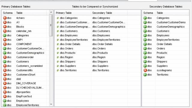
Task: Select Shippers in Secondary Database Tables
Action: pos(162,61)
